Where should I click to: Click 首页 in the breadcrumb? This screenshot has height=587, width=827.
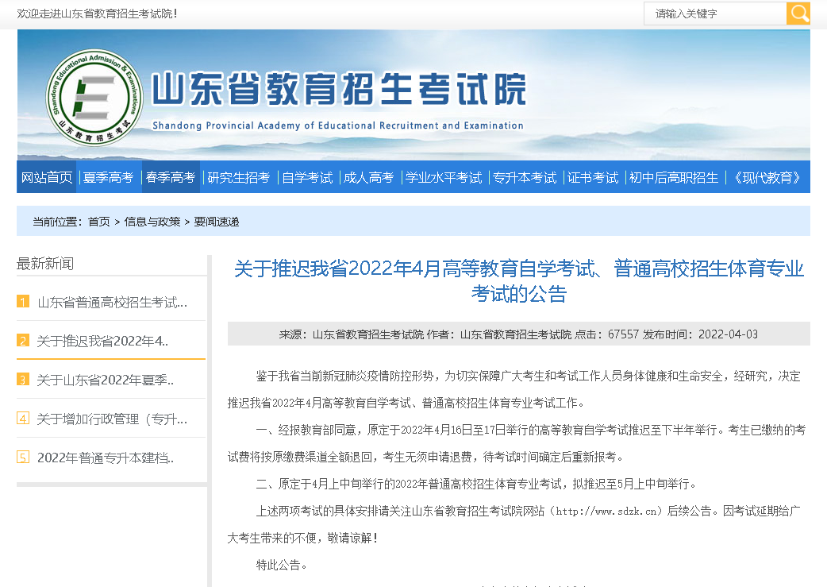(99, 222)
